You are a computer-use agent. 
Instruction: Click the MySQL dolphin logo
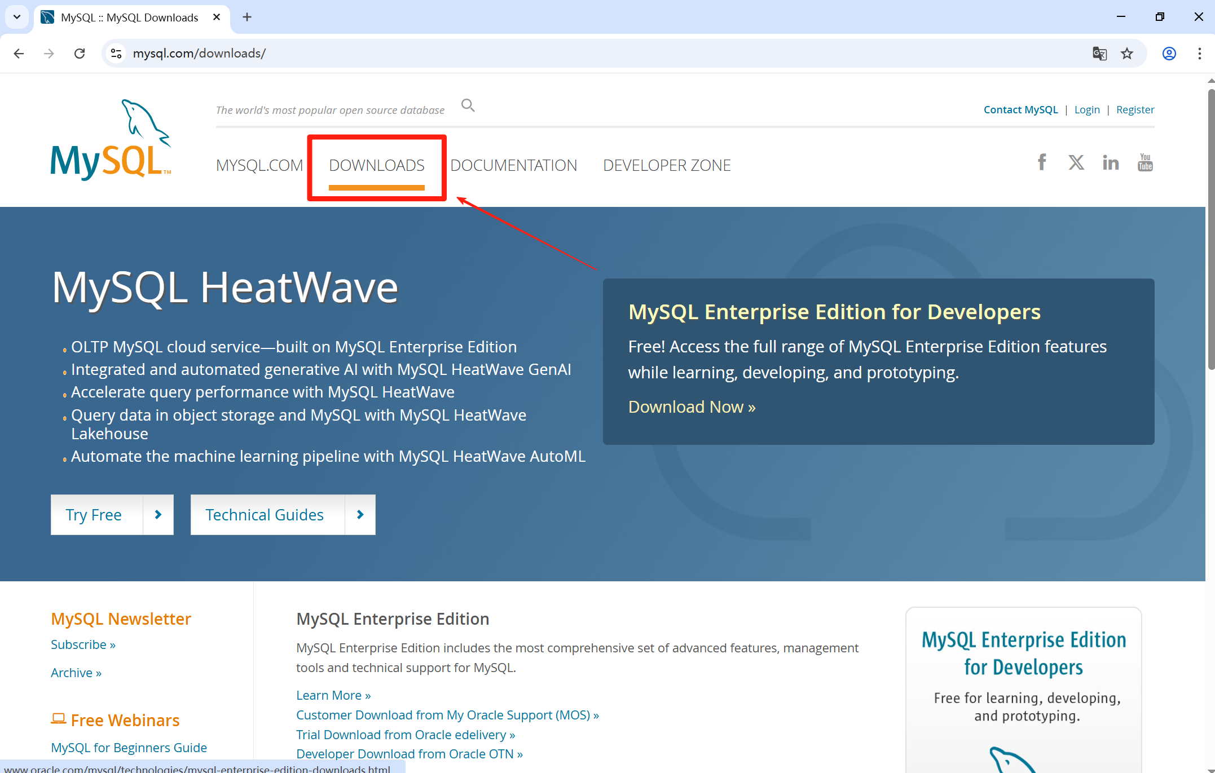pyautogui.click(x=111, y=140)
